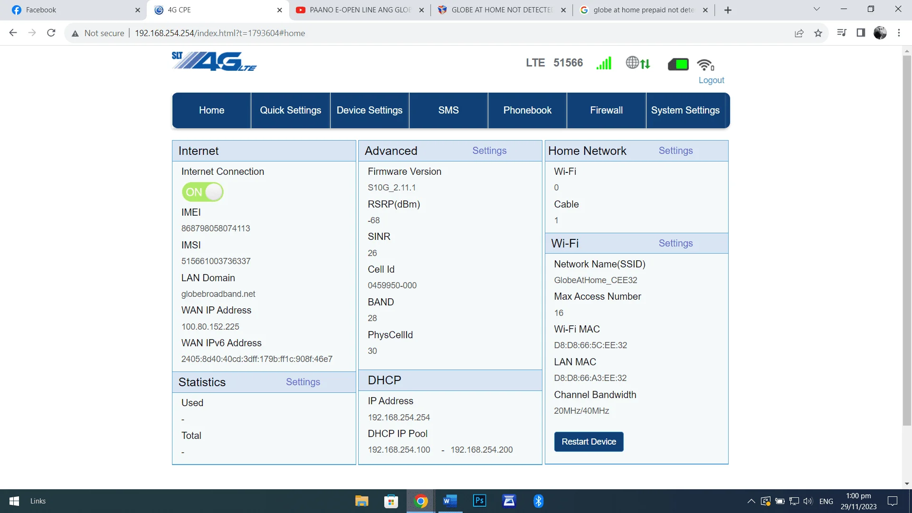Open the tab search dropdown arrow
912x513 pixels.
coord(817,9)
